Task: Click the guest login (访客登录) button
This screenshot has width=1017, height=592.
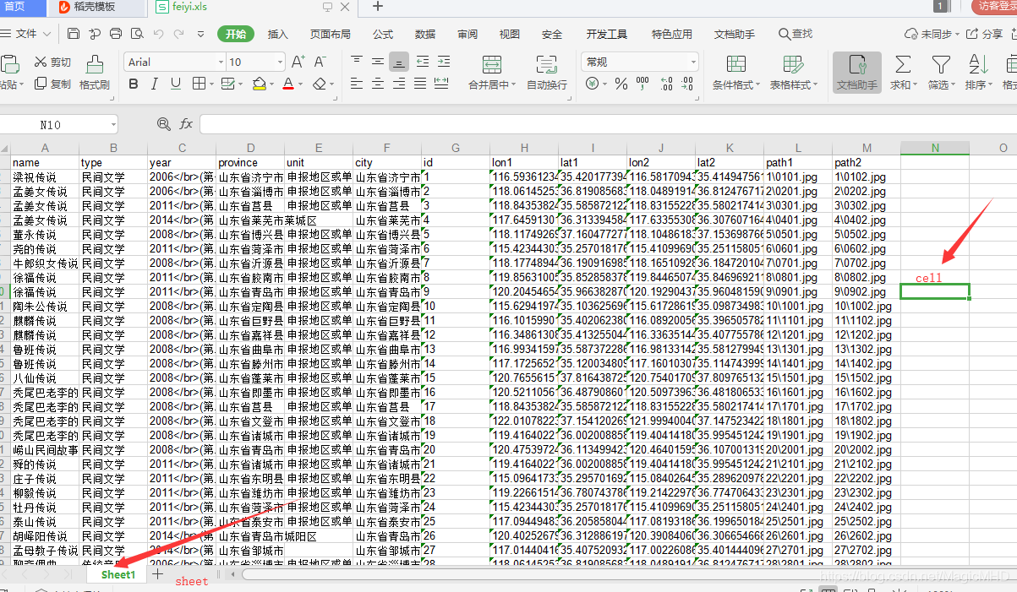Action: coord(995,6)
